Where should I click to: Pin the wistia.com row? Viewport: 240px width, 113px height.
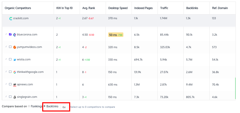(6, 59)
